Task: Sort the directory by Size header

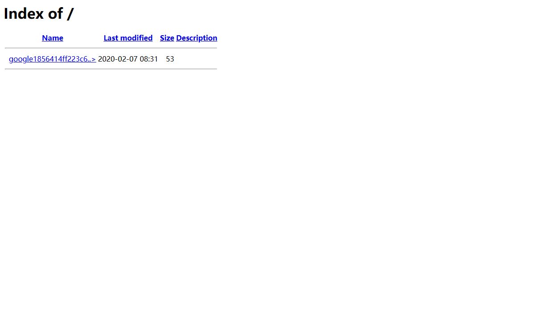Action: [167, 38]
